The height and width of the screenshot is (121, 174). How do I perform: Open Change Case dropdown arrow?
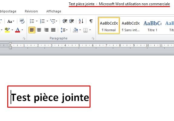[x=13, y=21]
